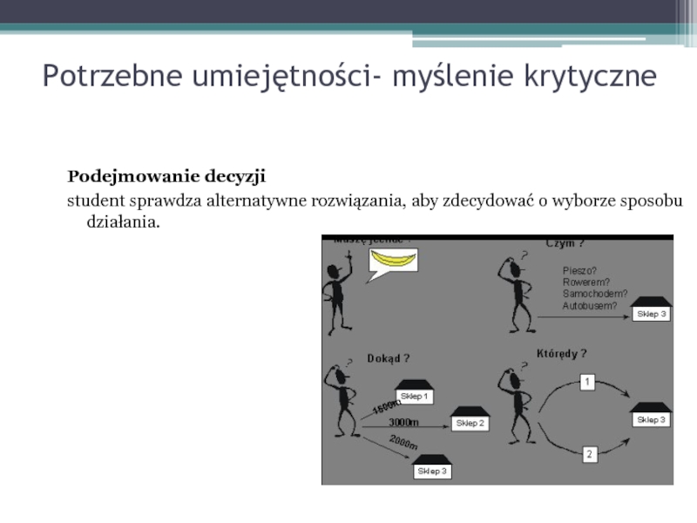The image size is (697, 523).
Task: Click the route box labeled "2"
Action: [590, 454]
